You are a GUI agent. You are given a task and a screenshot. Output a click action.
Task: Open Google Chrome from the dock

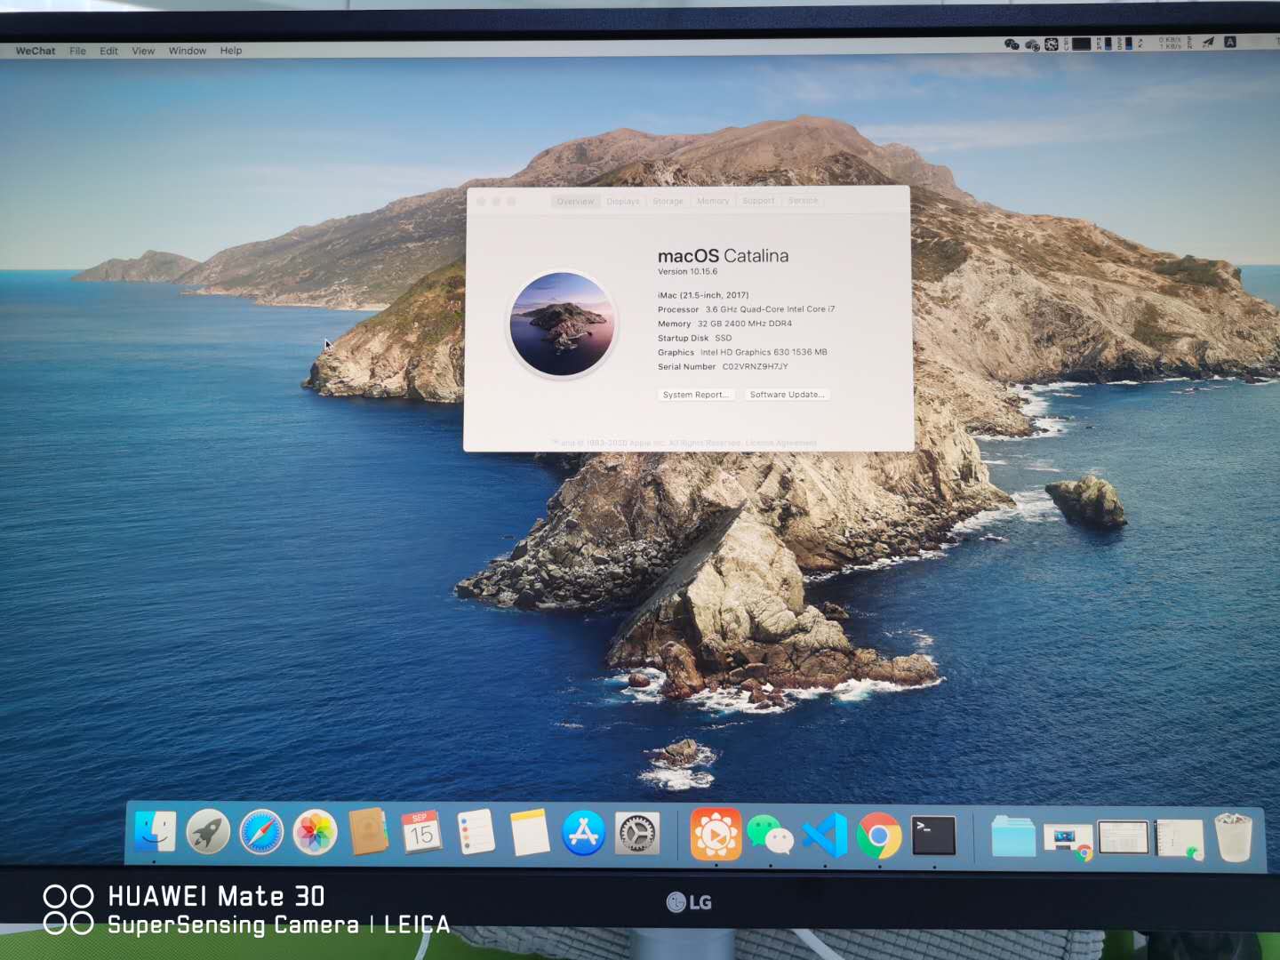point(879,836)
